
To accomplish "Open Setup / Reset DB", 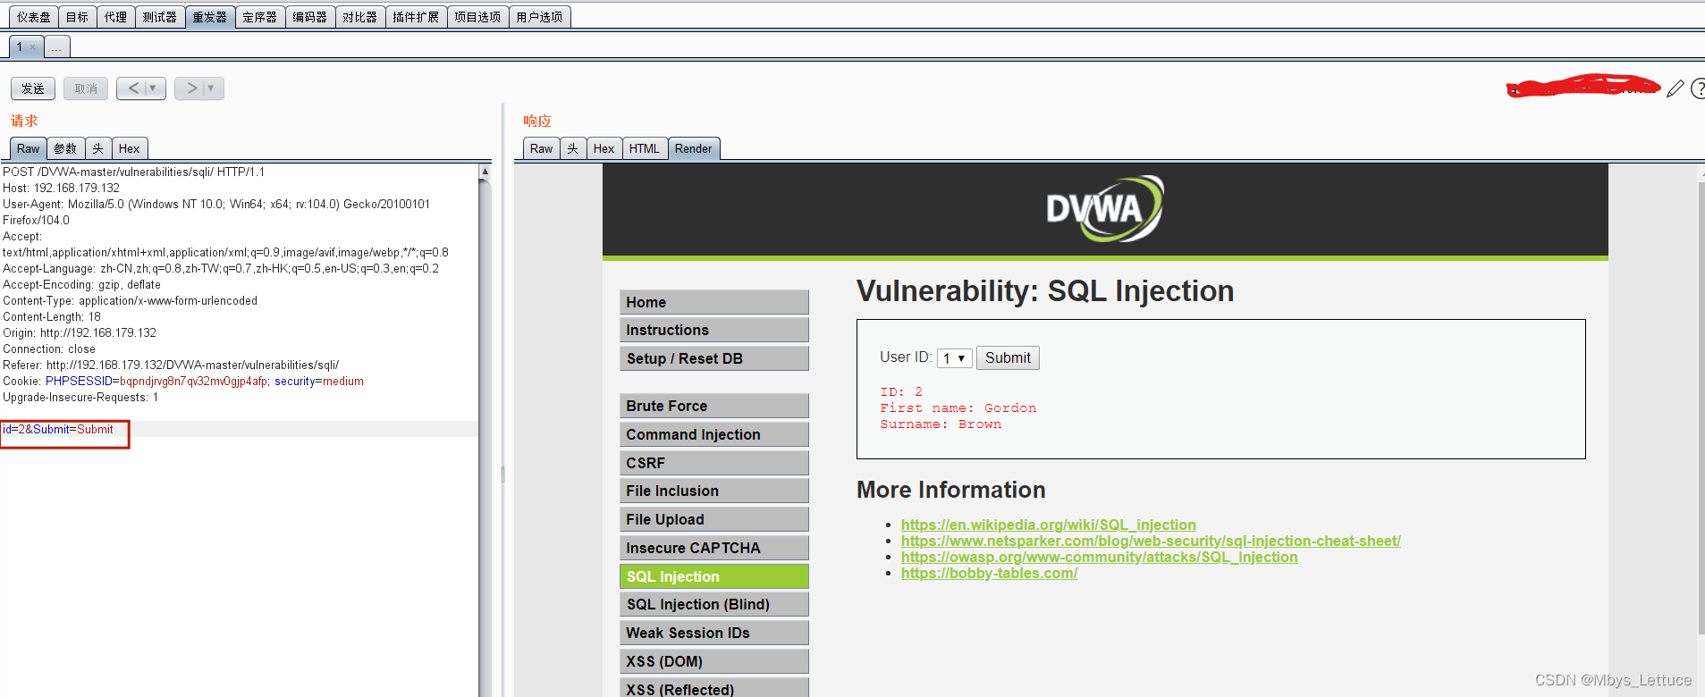I will pos(714,358).
